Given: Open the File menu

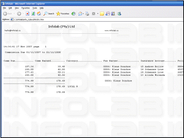Looking at the screenshot, I should (x=4, y=8).
